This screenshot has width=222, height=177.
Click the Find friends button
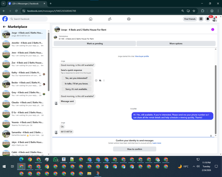pyautogui.click(x=190, y=19)
